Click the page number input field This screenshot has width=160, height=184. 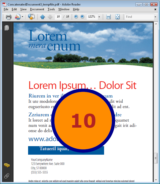tap(58, 17)
